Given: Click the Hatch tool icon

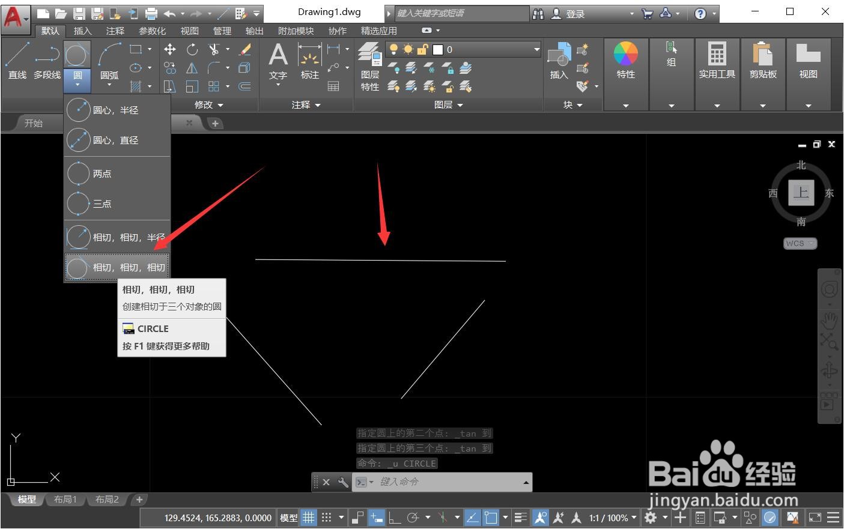Looking at the screenshot, I should tap(136, 86).
